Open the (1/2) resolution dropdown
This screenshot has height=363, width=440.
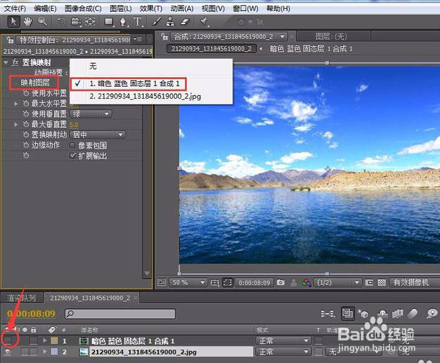[337, 282]
